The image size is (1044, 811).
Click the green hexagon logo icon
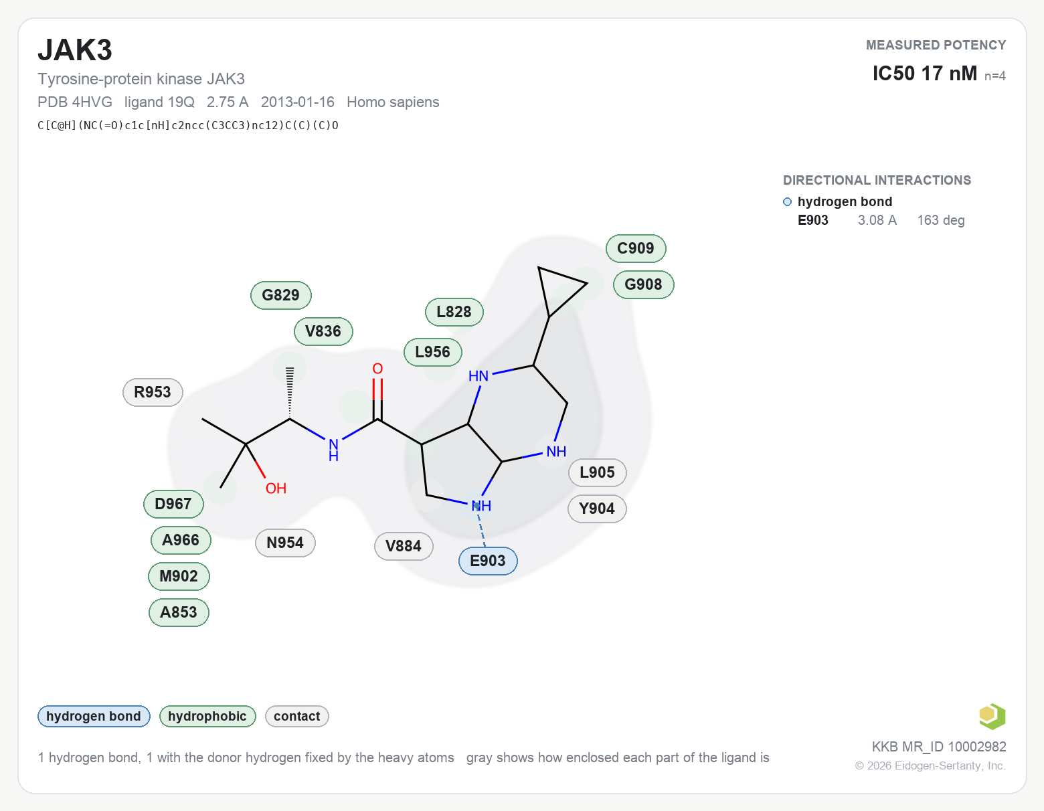coord(992,717)
